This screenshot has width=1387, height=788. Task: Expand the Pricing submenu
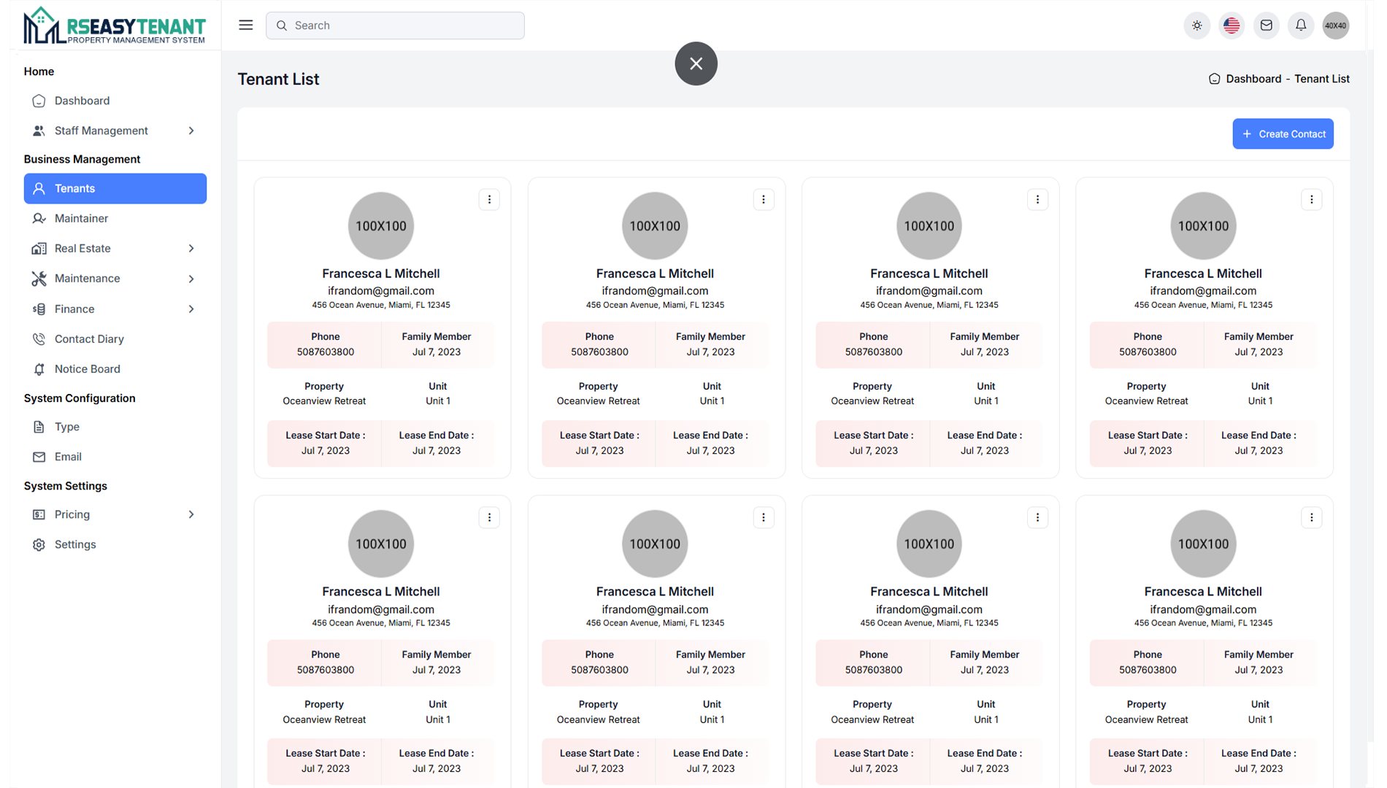[x=115, y=514]
